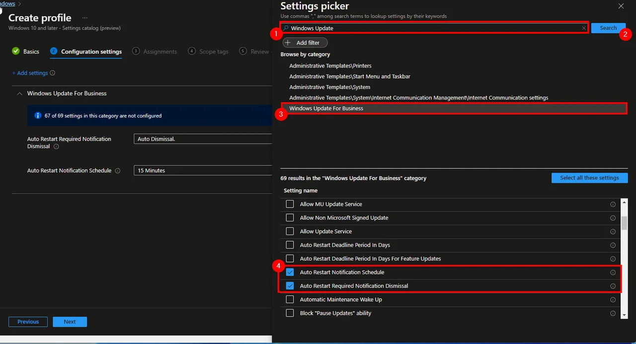Click the + Add settings link
Screen dimensions: 636x344
click(30, 73)
